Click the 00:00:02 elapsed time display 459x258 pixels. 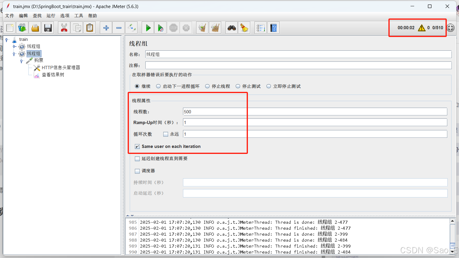click(406, 28)
